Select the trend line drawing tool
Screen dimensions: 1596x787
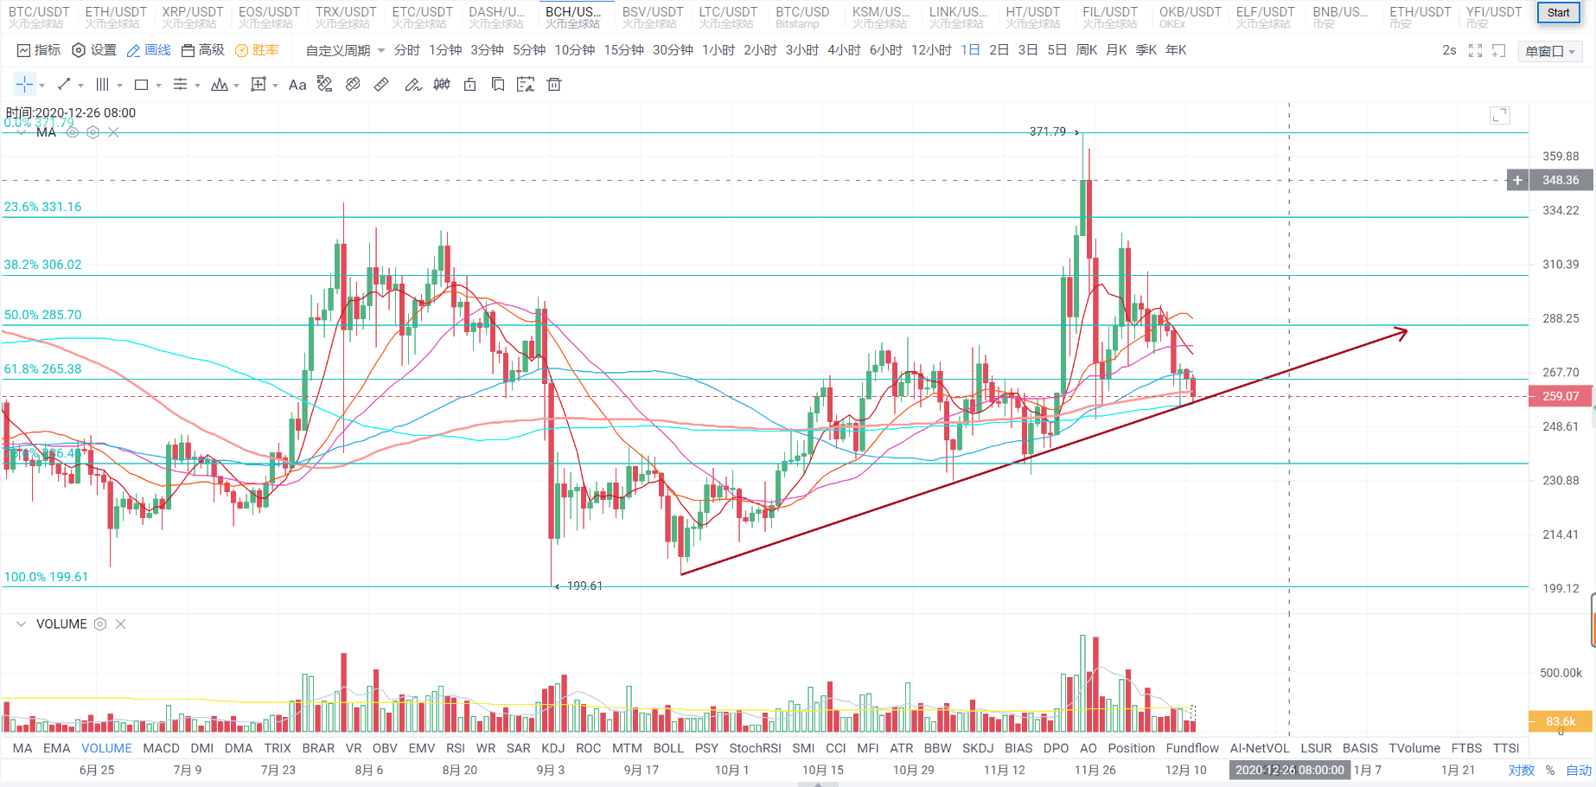click(x=64, y=84)
